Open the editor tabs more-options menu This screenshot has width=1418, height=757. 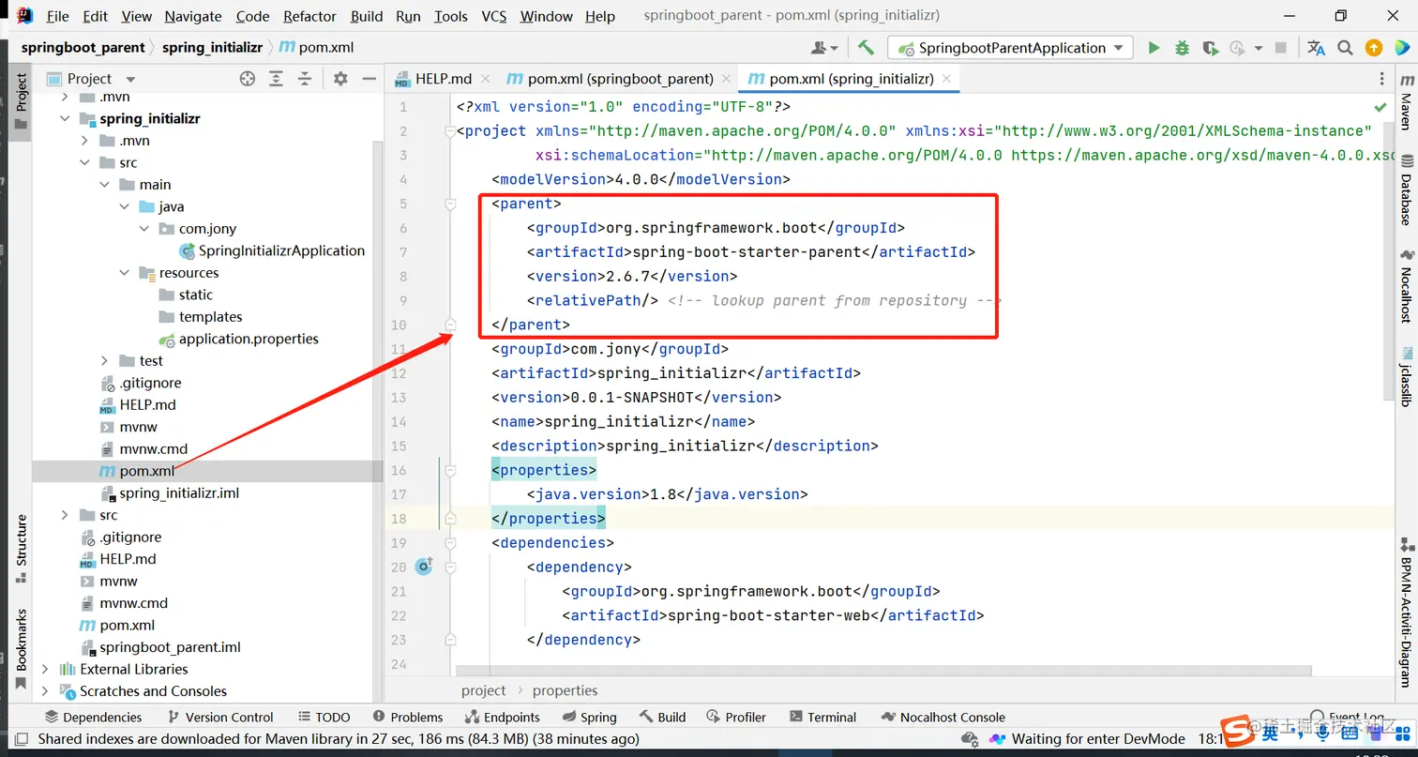point(1381,79)
